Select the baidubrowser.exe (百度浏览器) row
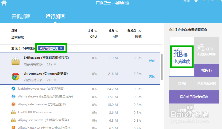The image size is (222, 129). [80, 89]
